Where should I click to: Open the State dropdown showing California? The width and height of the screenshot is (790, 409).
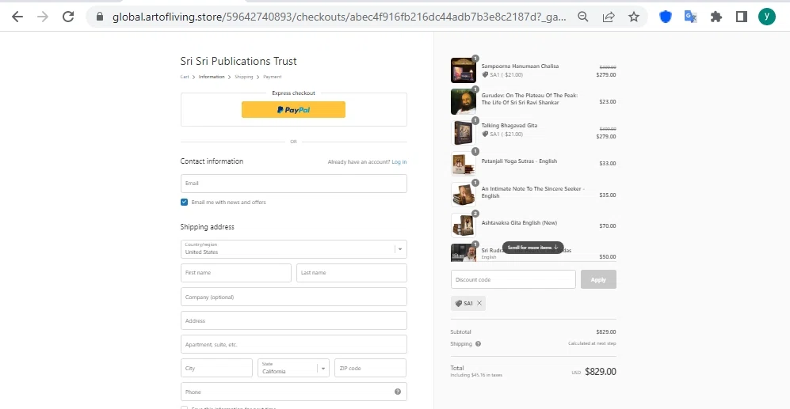click(293, 368)
